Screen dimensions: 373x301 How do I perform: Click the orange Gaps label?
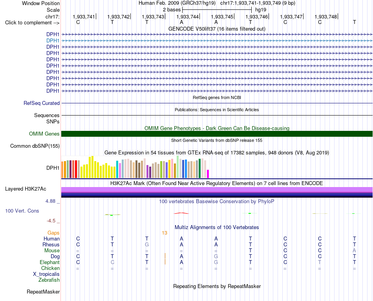point(53,233)
